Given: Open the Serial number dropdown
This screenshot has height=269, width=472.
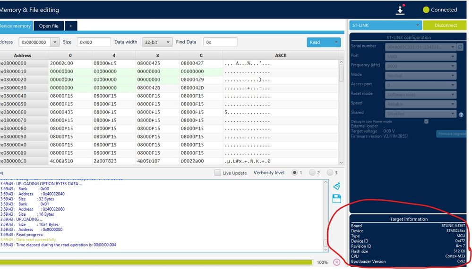Looking at the screenshot, I should click(x=421, y=47).
